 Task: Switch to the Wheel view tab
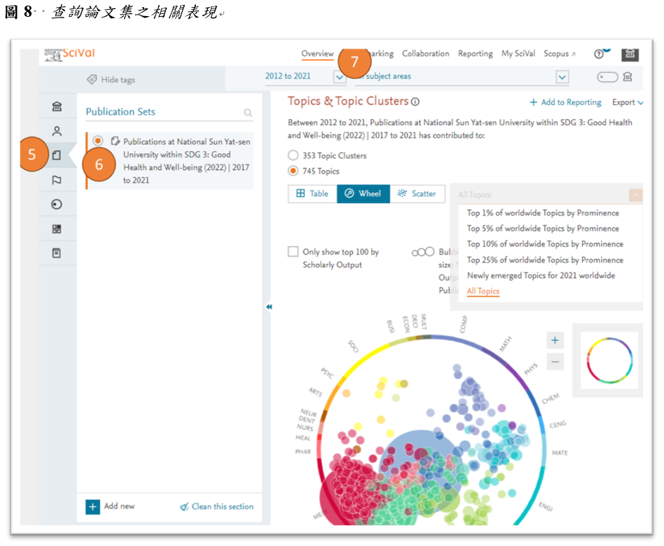(x=364, y=194)
